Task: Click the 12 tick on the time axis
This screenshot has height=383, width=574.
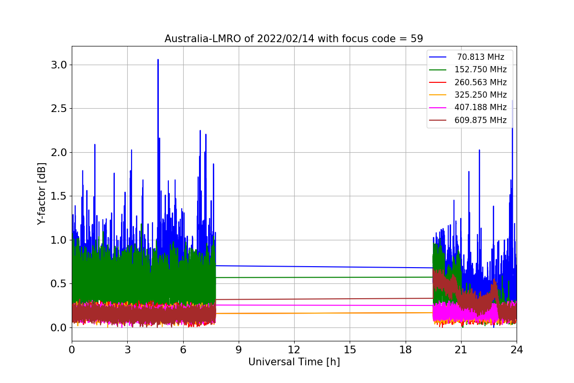Action: 294,350
